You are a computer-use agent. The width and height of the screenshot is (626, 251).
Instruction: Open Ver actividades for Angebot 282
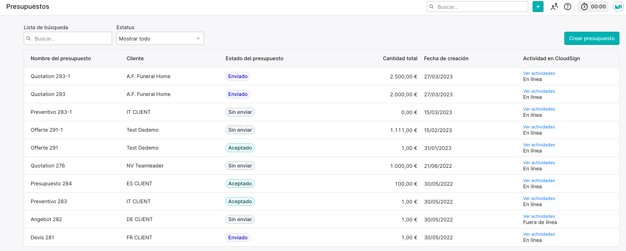click(x=539, y=216)
